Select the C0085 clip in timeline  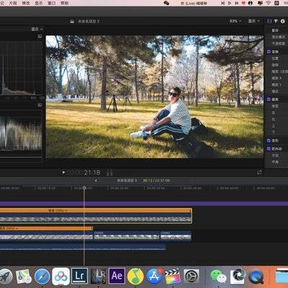127,235
